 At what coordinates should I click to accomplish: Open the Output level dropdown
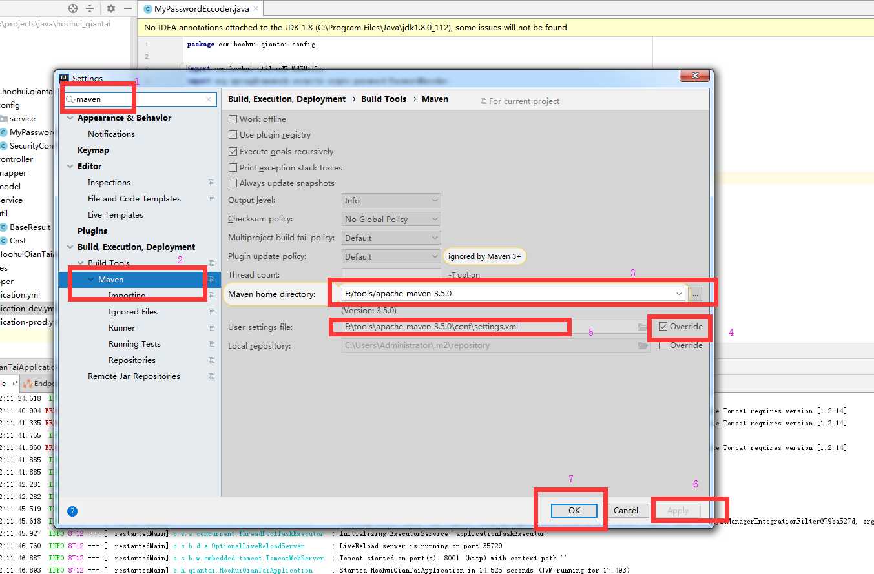click(391, 201)
